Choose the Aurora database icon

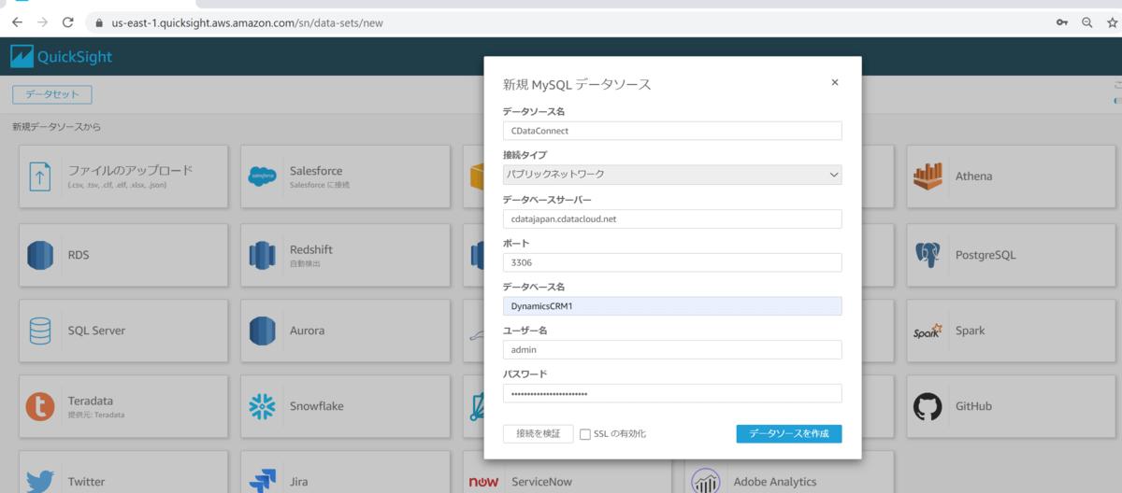pyautogui.click(x=263, y=331)
